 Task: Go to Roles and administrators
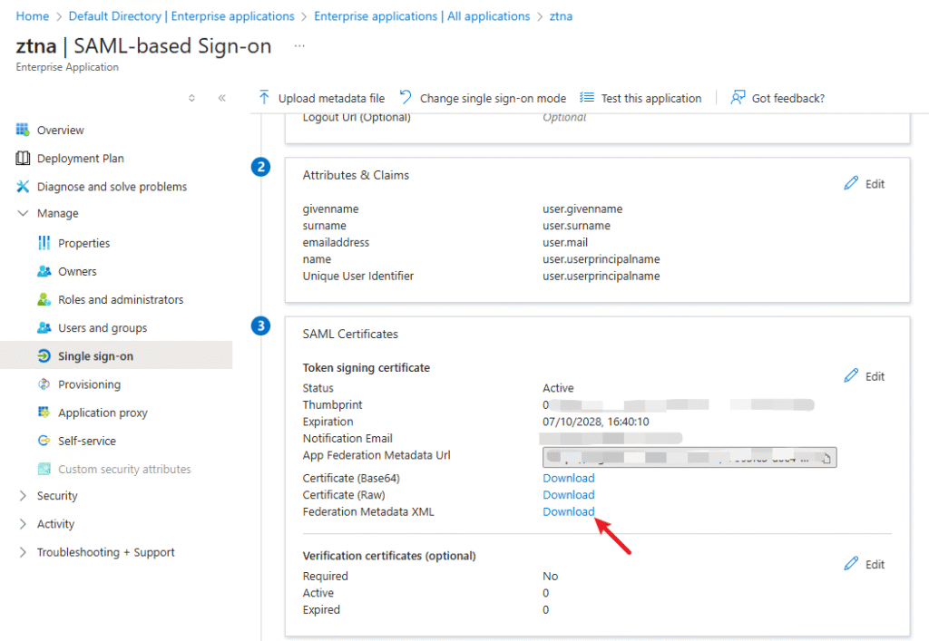tap(120, 299)
